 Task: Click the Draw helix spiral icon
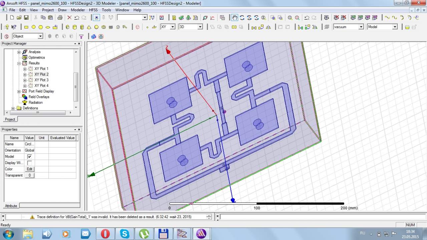click(111, 27)
